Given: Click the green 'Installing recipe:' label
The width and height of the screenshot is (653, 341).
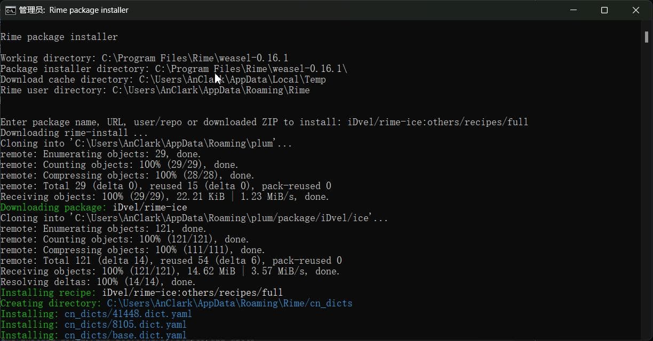Looking at the screenshot, I should pyautogui.click(x=49, y=293).
